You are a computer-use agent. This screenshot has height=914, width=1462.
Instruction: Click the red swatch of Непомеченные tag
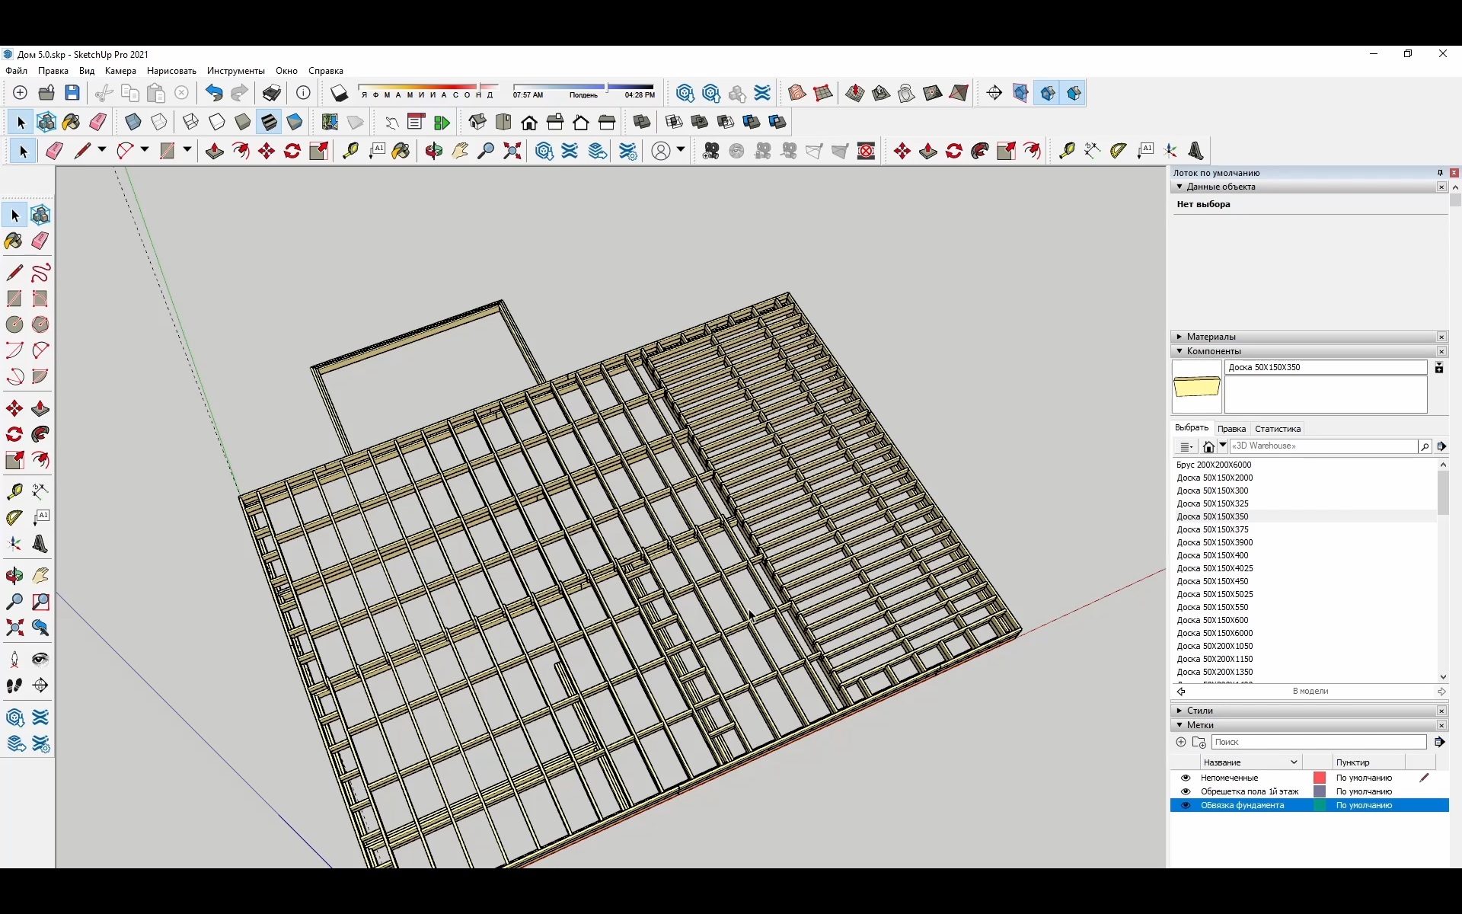click(1320, 778)
